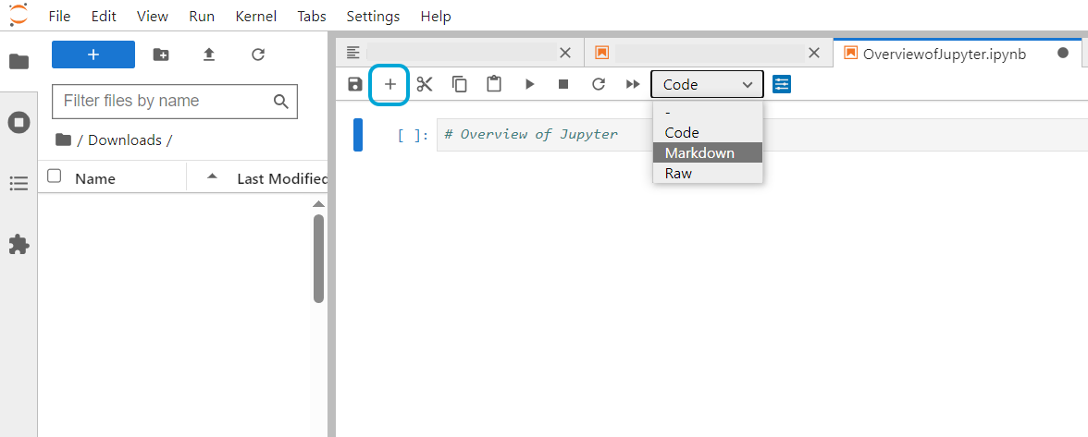Copy the selected cell
This screenshot has height=437, width=1088.
pyautogui.click(x=460, y=84)
